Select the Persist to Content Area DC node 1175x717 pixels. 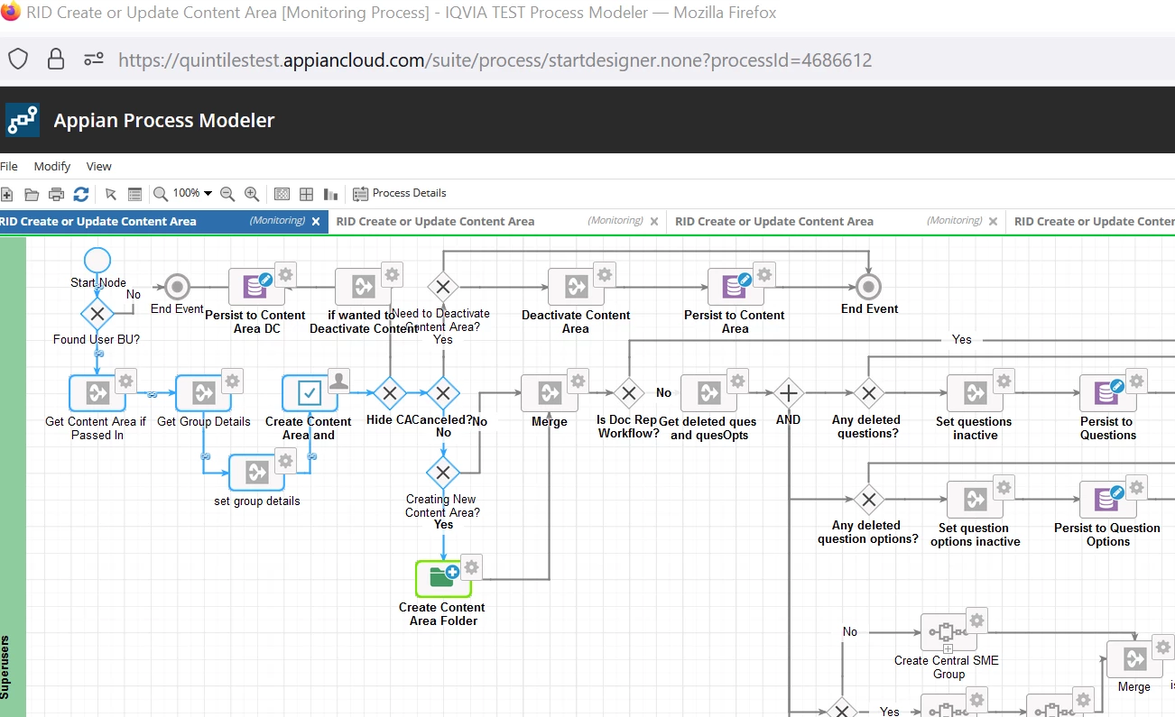click(x=256, y=288)
